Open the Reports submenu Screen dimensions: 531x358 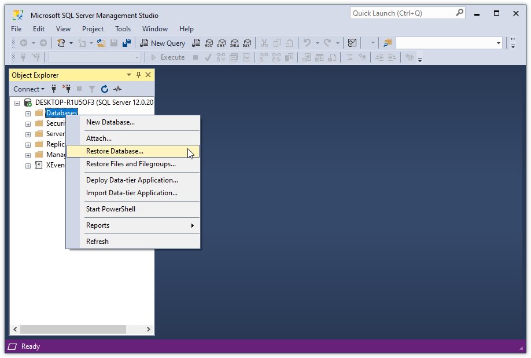coord(133,225)
